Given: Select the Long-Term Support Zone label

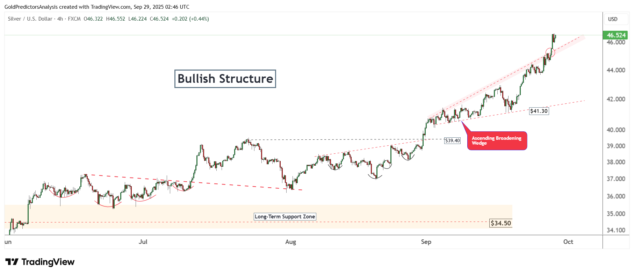Looking at the screenshot, I should (284, 217).
